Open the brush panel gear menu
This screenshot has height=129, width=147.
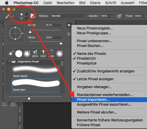pos(69,25)
